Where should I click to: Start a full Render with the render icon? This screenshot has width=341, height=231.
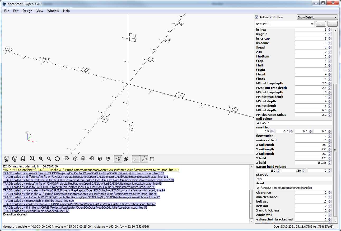coord(15,158)
